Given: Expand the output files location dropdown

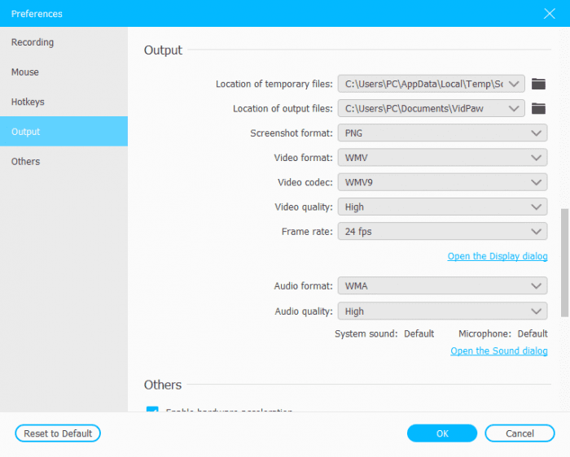Looking at the screenshot, I should click(x=514, y=108).
